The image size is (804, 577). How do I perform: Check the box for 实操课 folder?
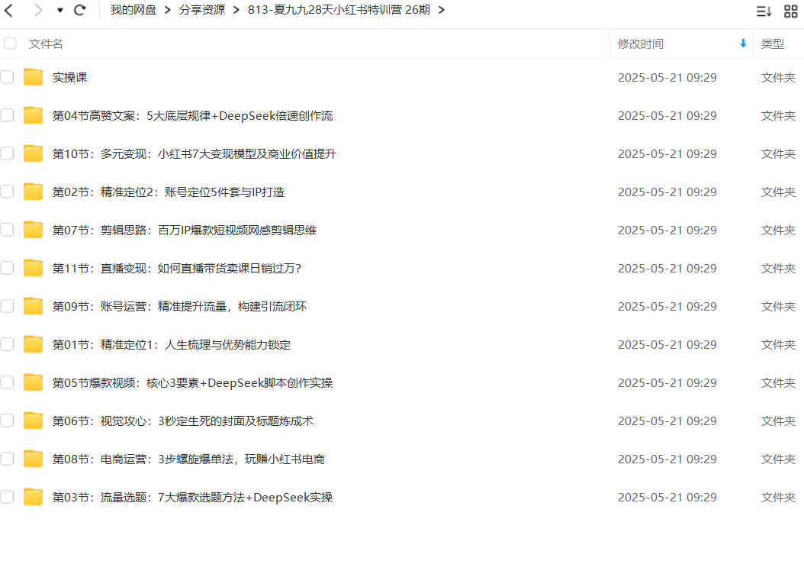(x=7, y=77)
